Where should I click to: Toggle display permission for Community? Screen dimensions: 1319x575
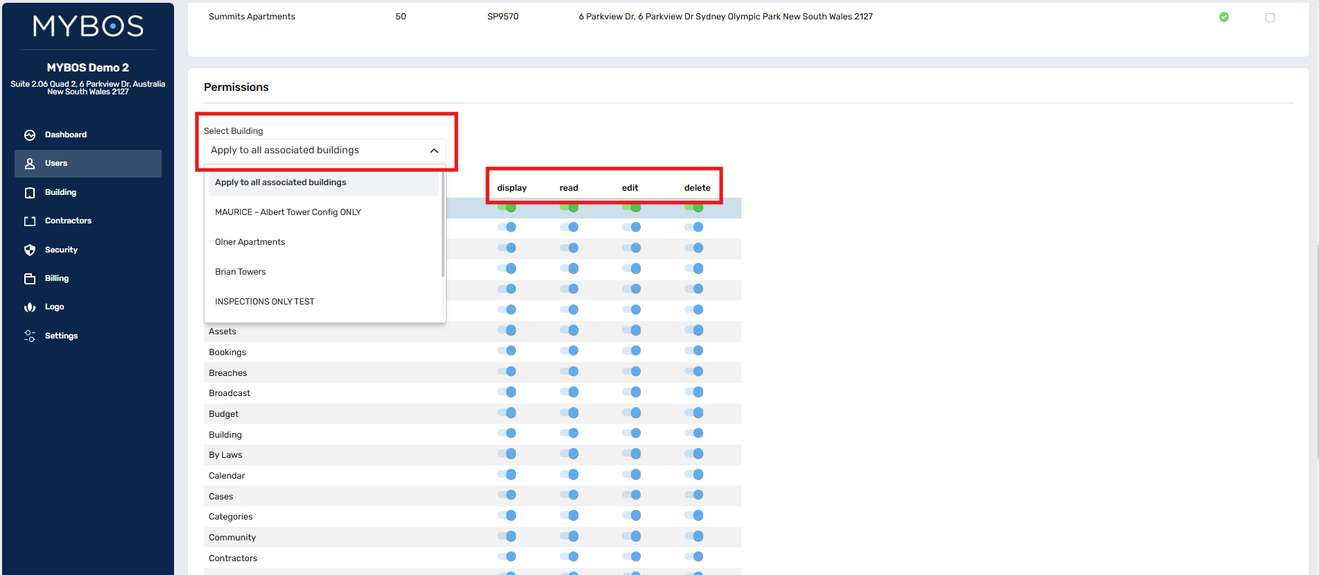507,536
